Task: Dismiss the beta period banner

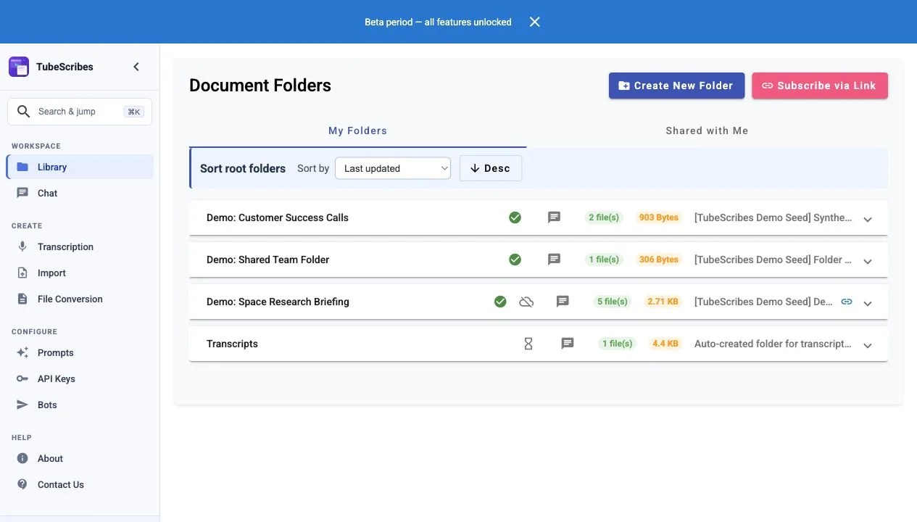Action: (535, 22)
